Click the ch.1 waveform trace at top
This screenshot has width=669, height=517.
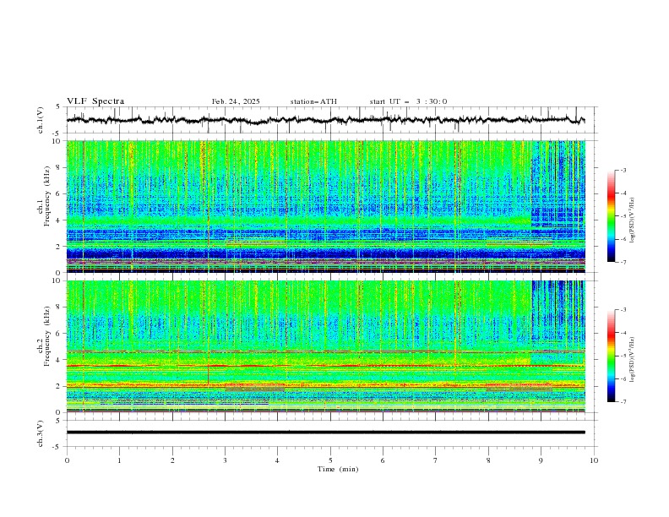326,120
